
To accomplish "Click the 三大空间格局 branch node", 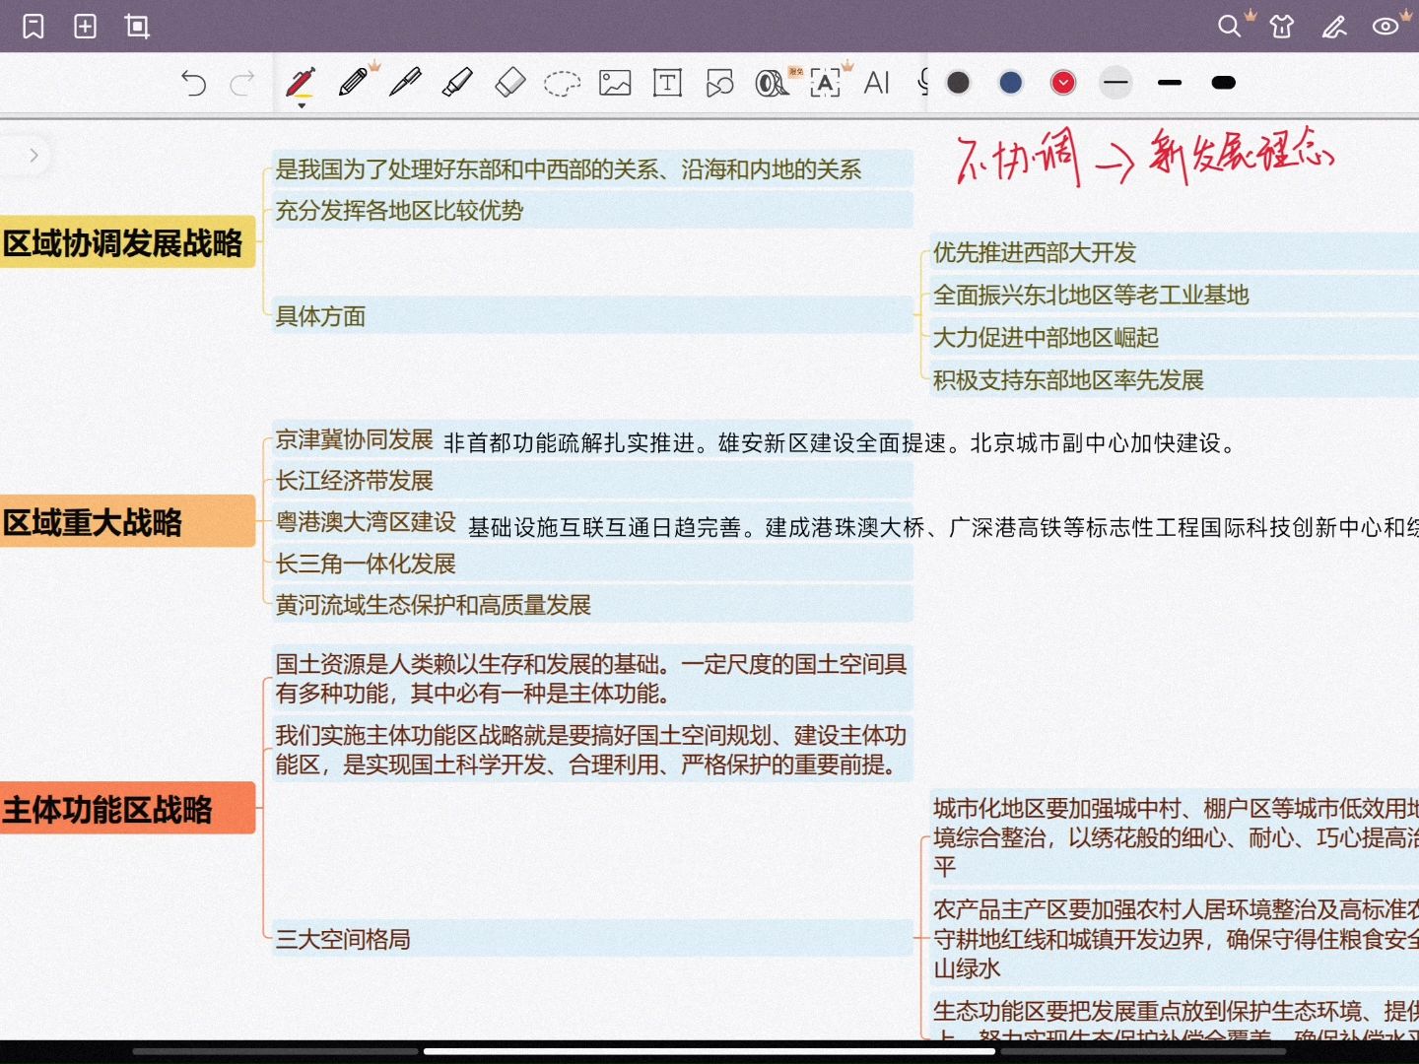I will click(591, 938).
